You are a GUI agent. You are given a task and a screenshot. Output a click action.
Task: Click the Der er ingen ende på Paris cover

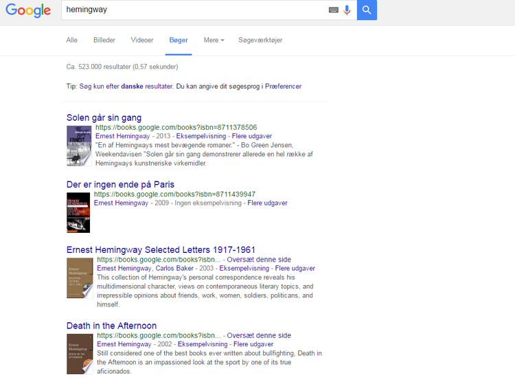pyautogui.click(x=78, y=212)
